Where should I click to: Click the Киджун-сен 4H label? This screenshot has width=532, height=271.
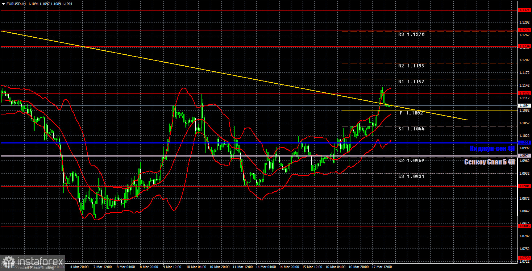point(492,149)
